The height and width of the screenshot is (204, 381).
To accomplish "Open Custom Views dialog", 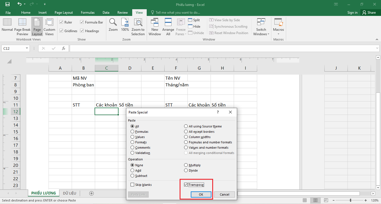I will point(49,27).
